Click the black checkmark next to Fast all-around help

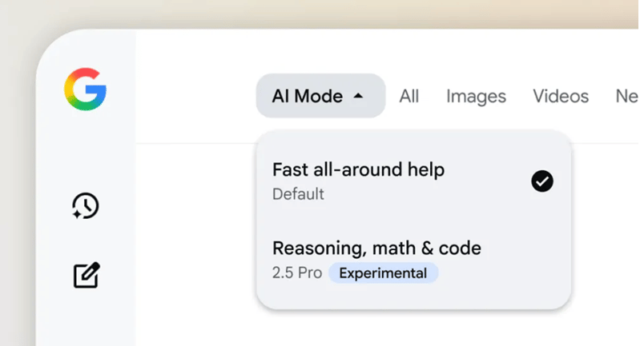click(x=542, y=181)
